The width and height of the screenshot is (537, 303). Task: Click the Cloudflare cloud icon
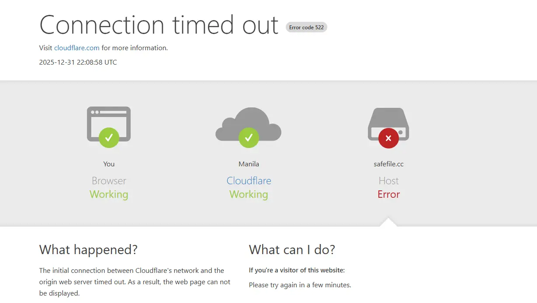249,124
